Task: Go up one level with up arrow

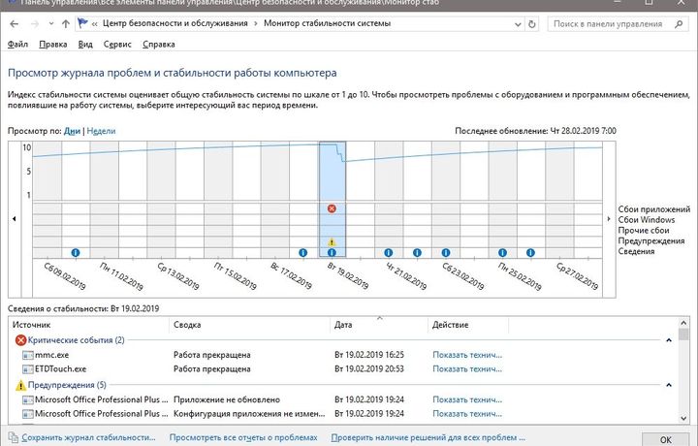Action: point(66,24)
